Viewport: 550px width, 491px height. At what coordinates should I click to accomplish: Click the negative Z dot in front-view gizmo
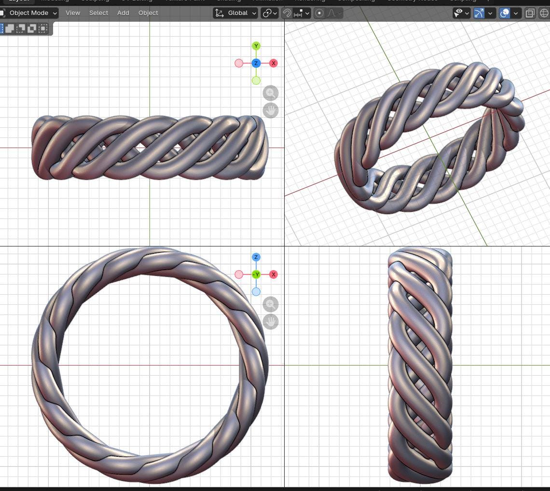[x=256, y=291]
